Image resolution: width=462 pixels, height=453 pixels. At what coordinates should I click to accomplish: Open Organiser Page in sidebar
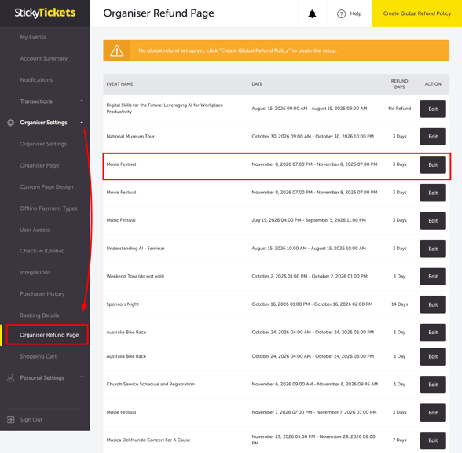[x=39, y=165]
